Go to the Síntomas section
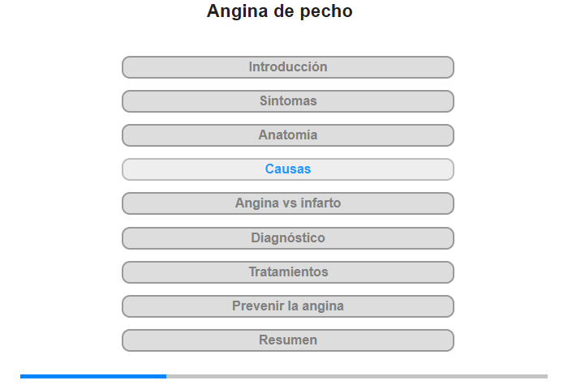This screenshot has height=389, width=568. pos(288,101)
